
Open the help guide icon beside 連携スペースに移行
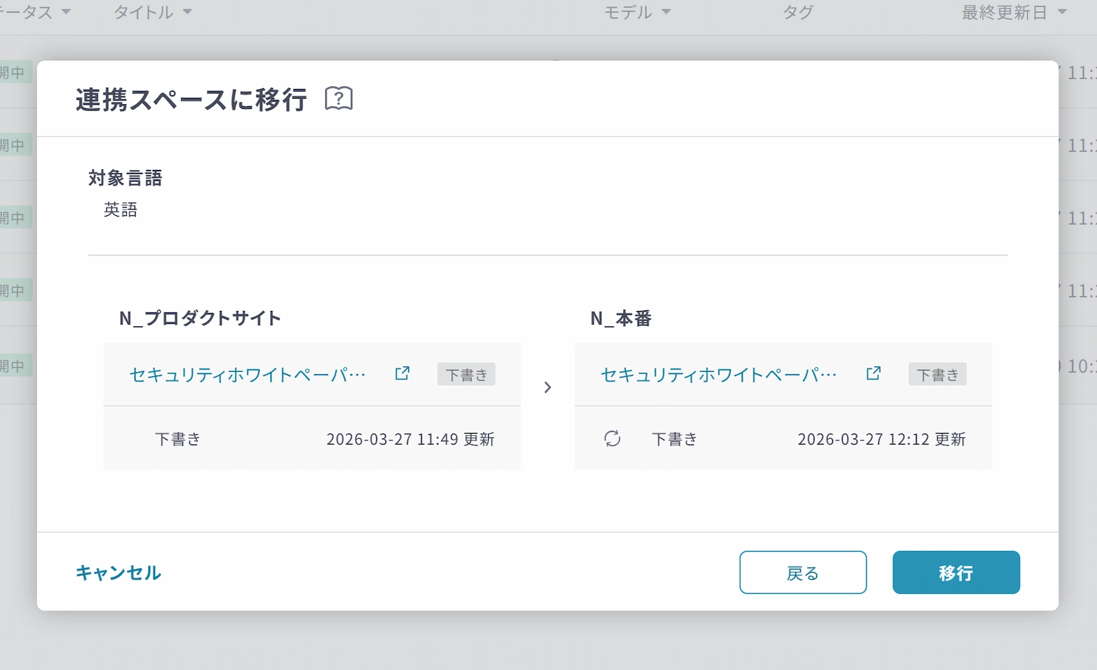pos(339,99)
